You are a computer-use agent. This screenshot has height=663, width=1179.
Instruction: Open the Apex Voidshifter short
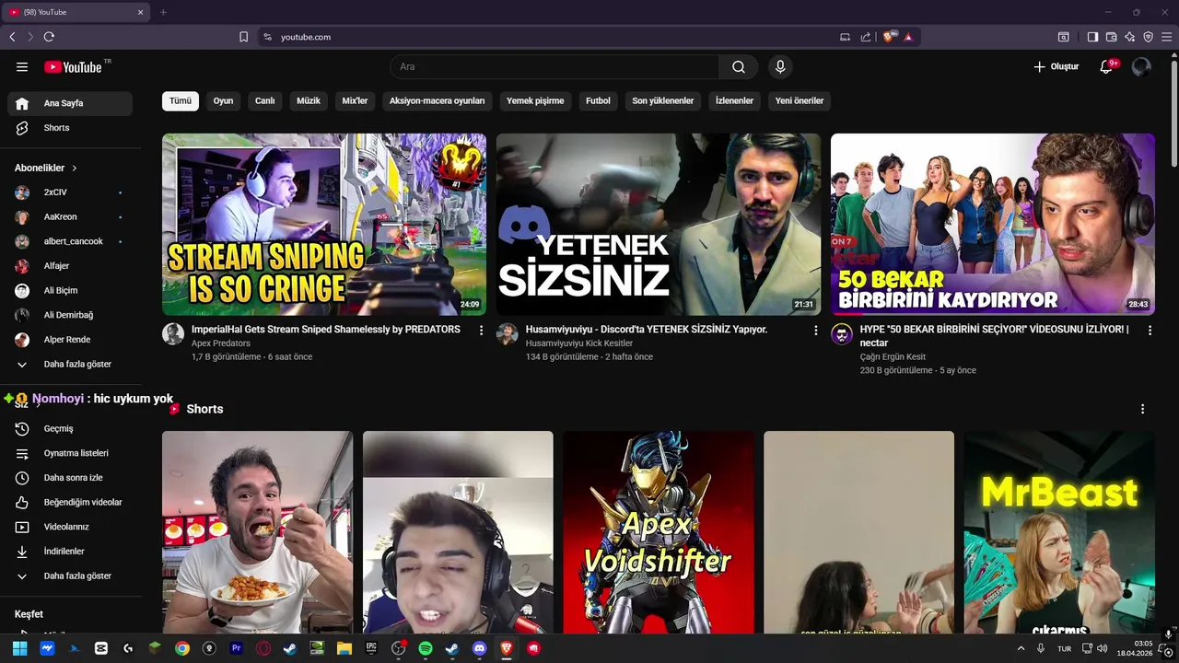click(x=659, y=532)
